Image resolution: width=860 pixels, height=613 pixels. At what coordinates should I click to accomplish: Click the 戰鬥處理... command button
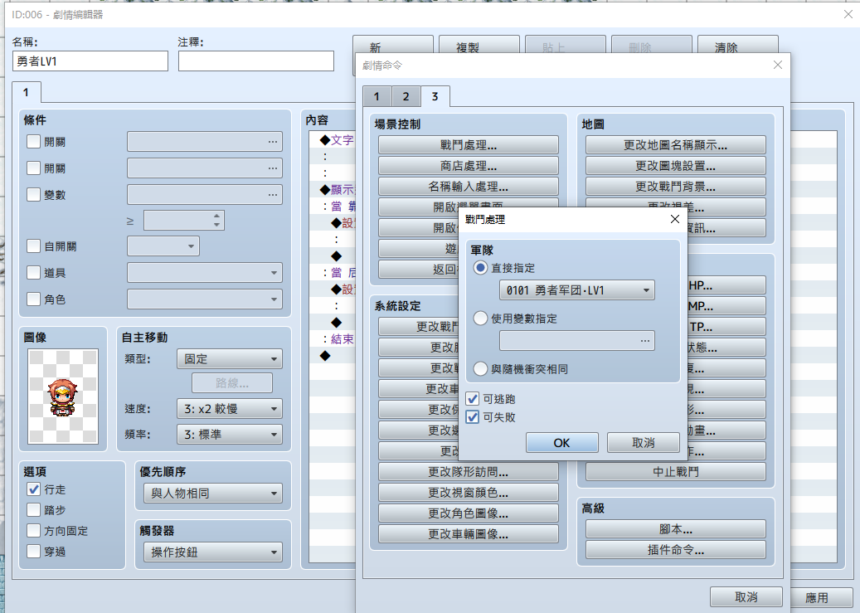tap(469, 145)
